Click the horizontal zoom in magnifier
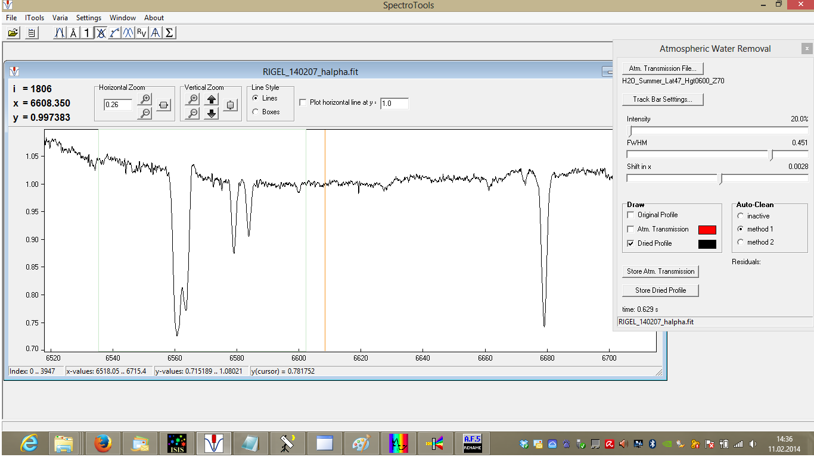The image size is (814, 457). 145,99
